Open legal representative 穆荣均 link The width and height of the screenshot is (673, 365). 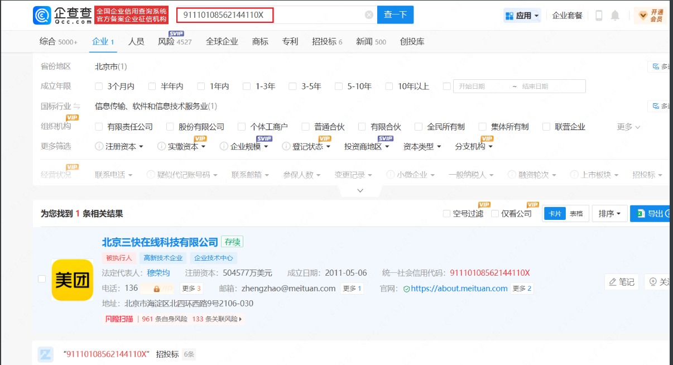click(x=158, y=273)
